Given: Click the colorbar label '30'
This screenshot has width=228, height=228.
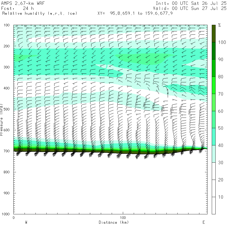Looking at the screenshot, I should (221, 163).
